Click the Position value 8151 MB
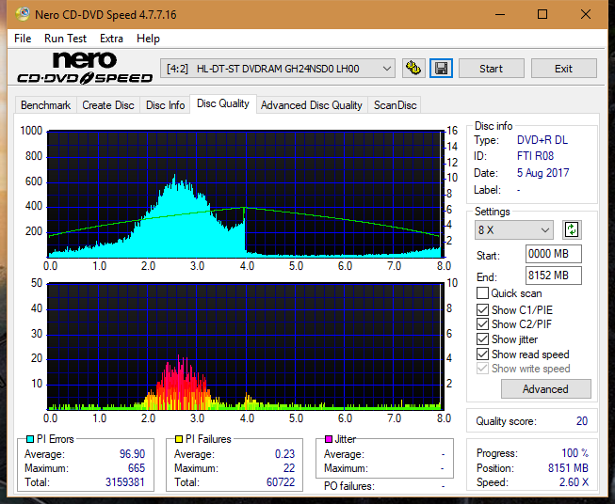Screen dimensions: 615x504 [568, 468]
